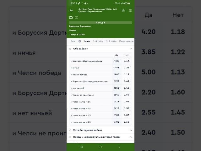Star the 'Обе забьют' market

[70, 49]
